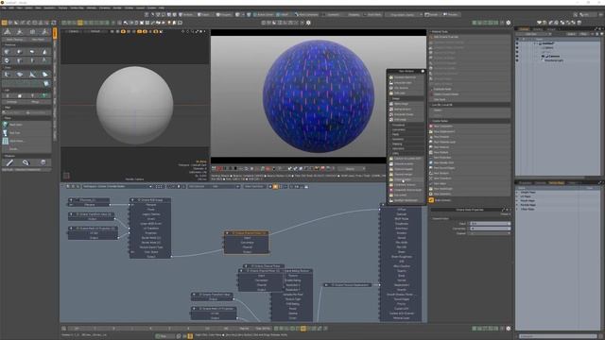Toggle eye visibility for the Camera row
605x340 pixels.
517,57
